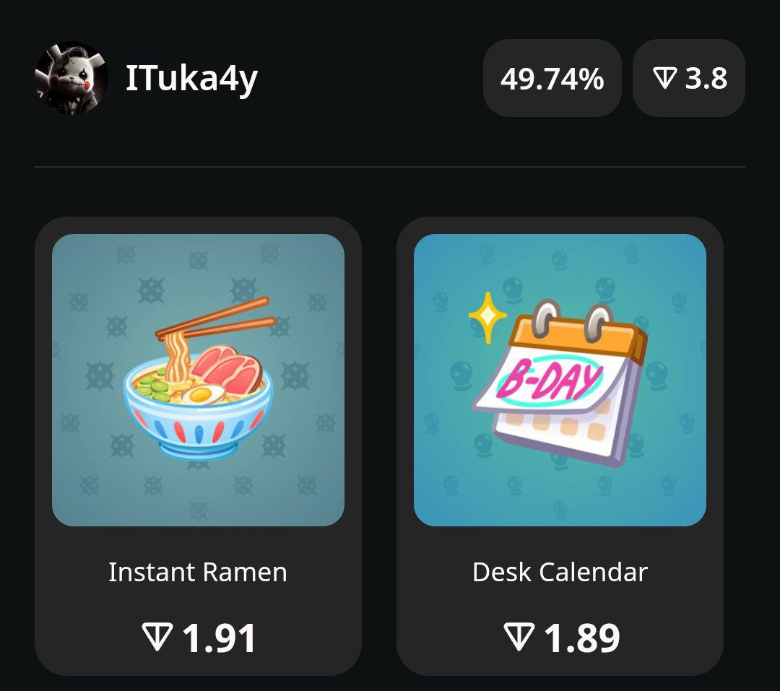Click the ITuka4y username
Viewport: 780px width, 691px height.
191,79
